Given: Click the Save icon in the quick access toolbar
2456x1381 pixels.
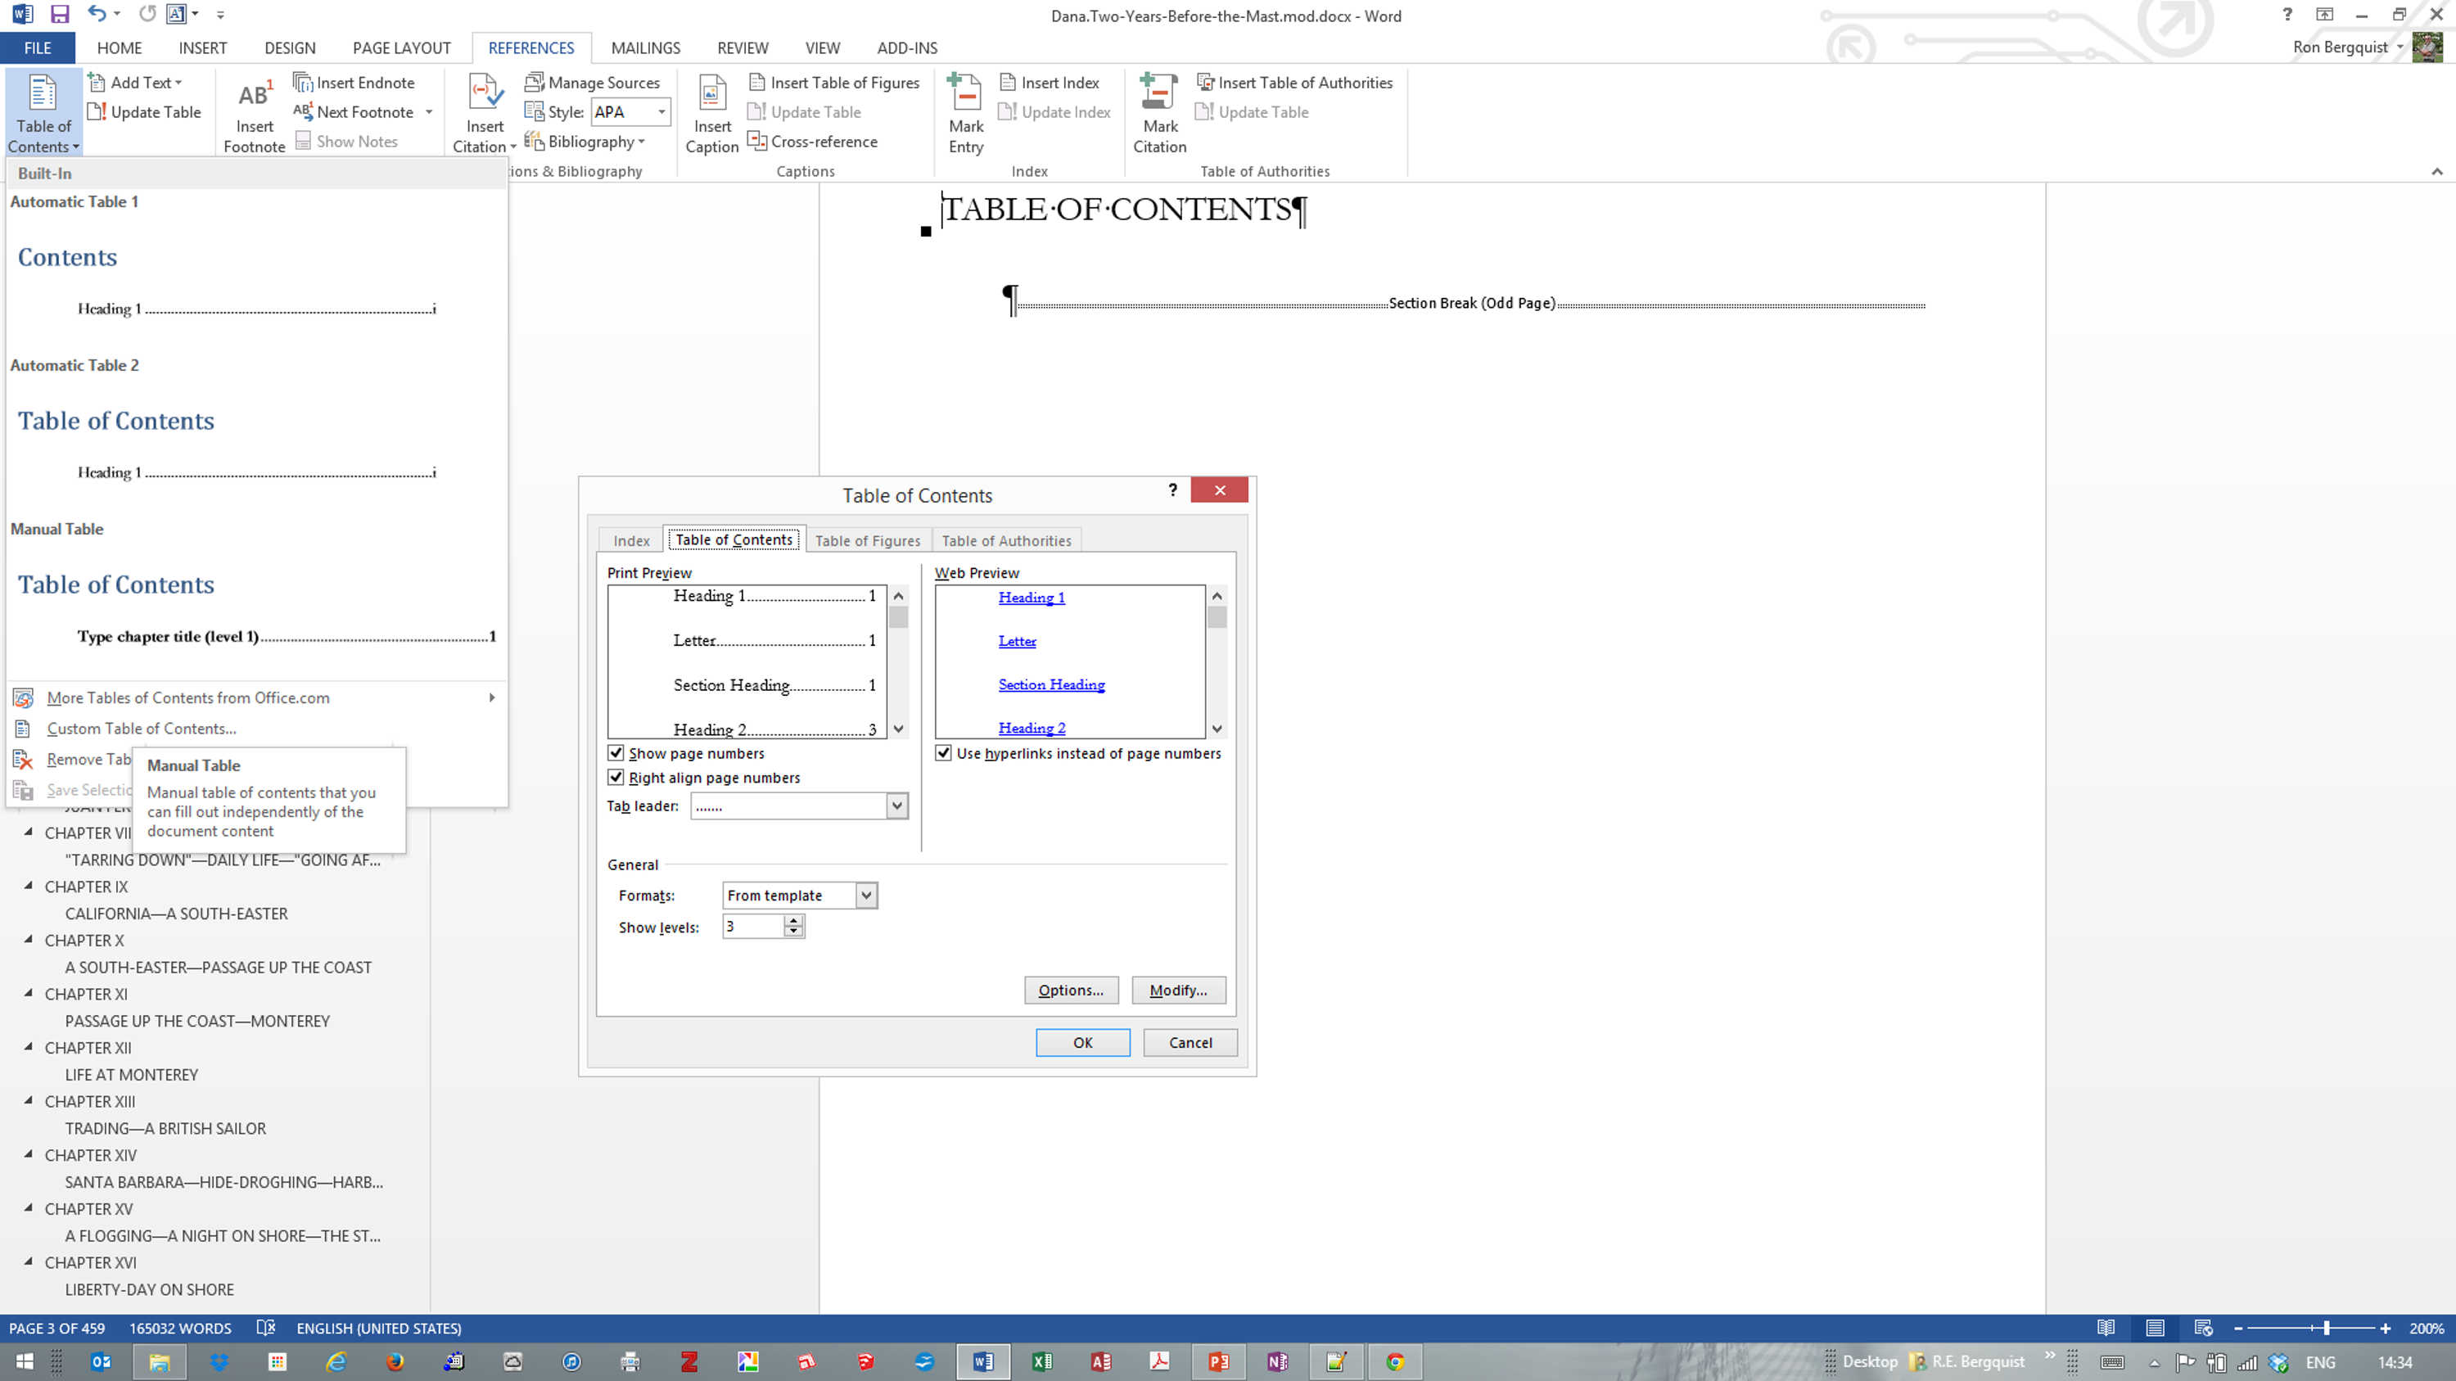Looking at the screenshot, I should [59, 14].
